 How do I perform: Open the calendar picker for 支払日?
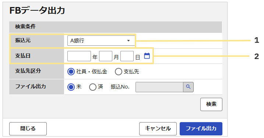(x=147, y=56)
